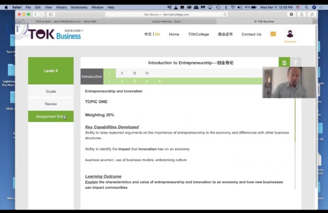The height and width of the screenshot is (213, 328).
Task: Switch to the gray T teacher toggle
Action: (x=296, y=62)
